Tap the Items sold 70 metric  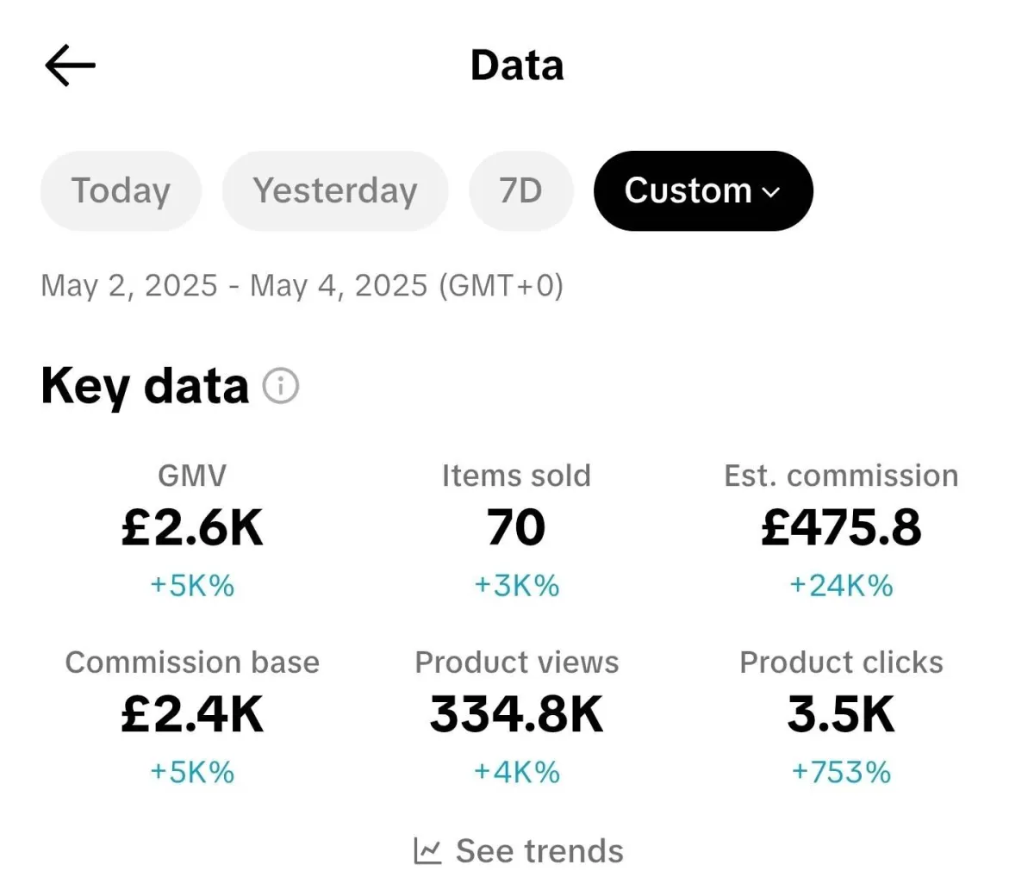[x=516, y=527]
